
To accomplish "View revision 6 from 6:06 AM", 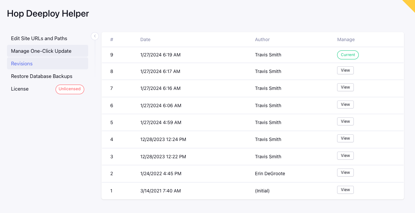I will point(345,105).
